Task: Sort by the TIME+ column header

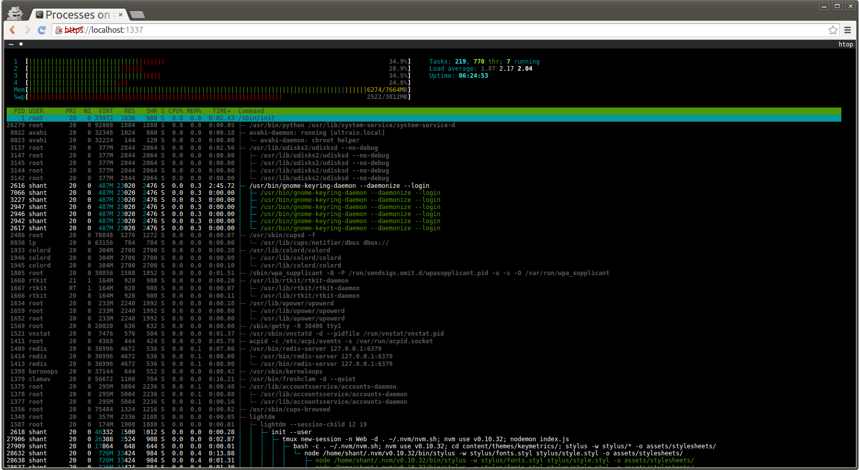Action: [x=222, y=111]
